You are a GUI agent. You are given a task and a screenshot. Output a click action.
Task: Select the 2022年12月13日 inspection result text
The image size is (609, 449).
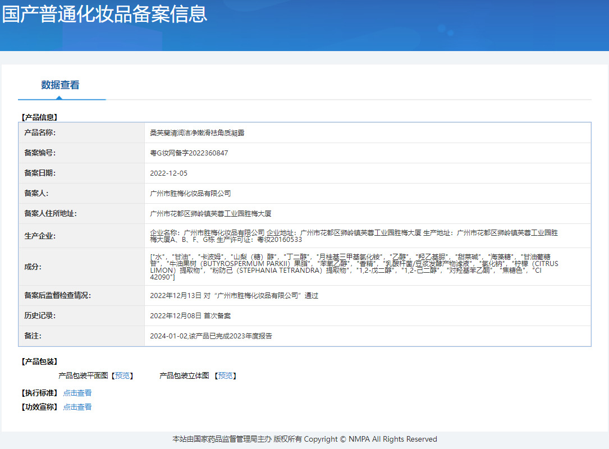pos(234,296)
